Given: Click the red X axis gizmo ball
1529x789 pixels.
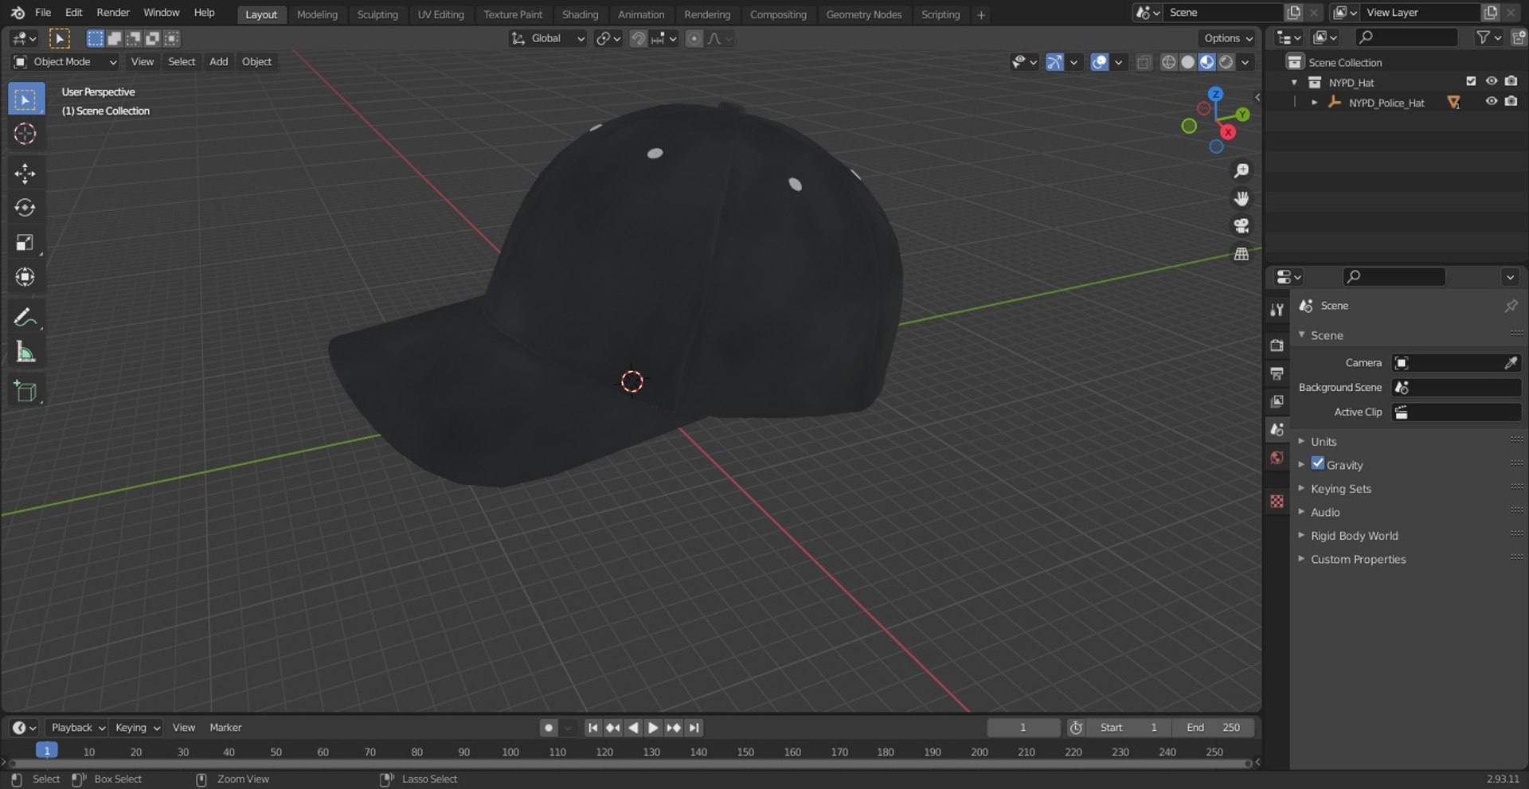Looking at the screenshot, I should point(1228,132).
